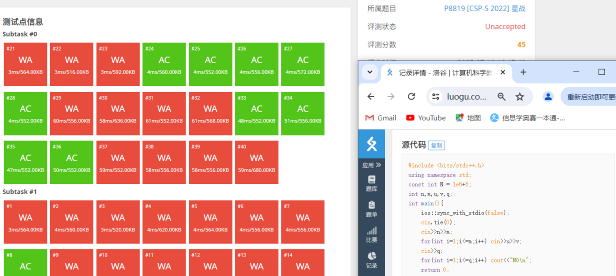
Task: Select test case #22 WA card
Action: click(x=72, y=65)
